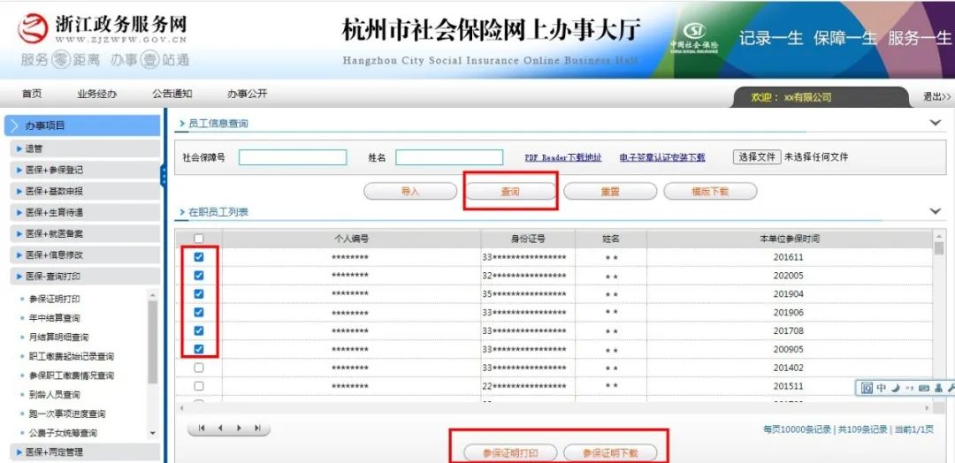Click the 重置 button
955x463 pixels.
tap(610, 191)
